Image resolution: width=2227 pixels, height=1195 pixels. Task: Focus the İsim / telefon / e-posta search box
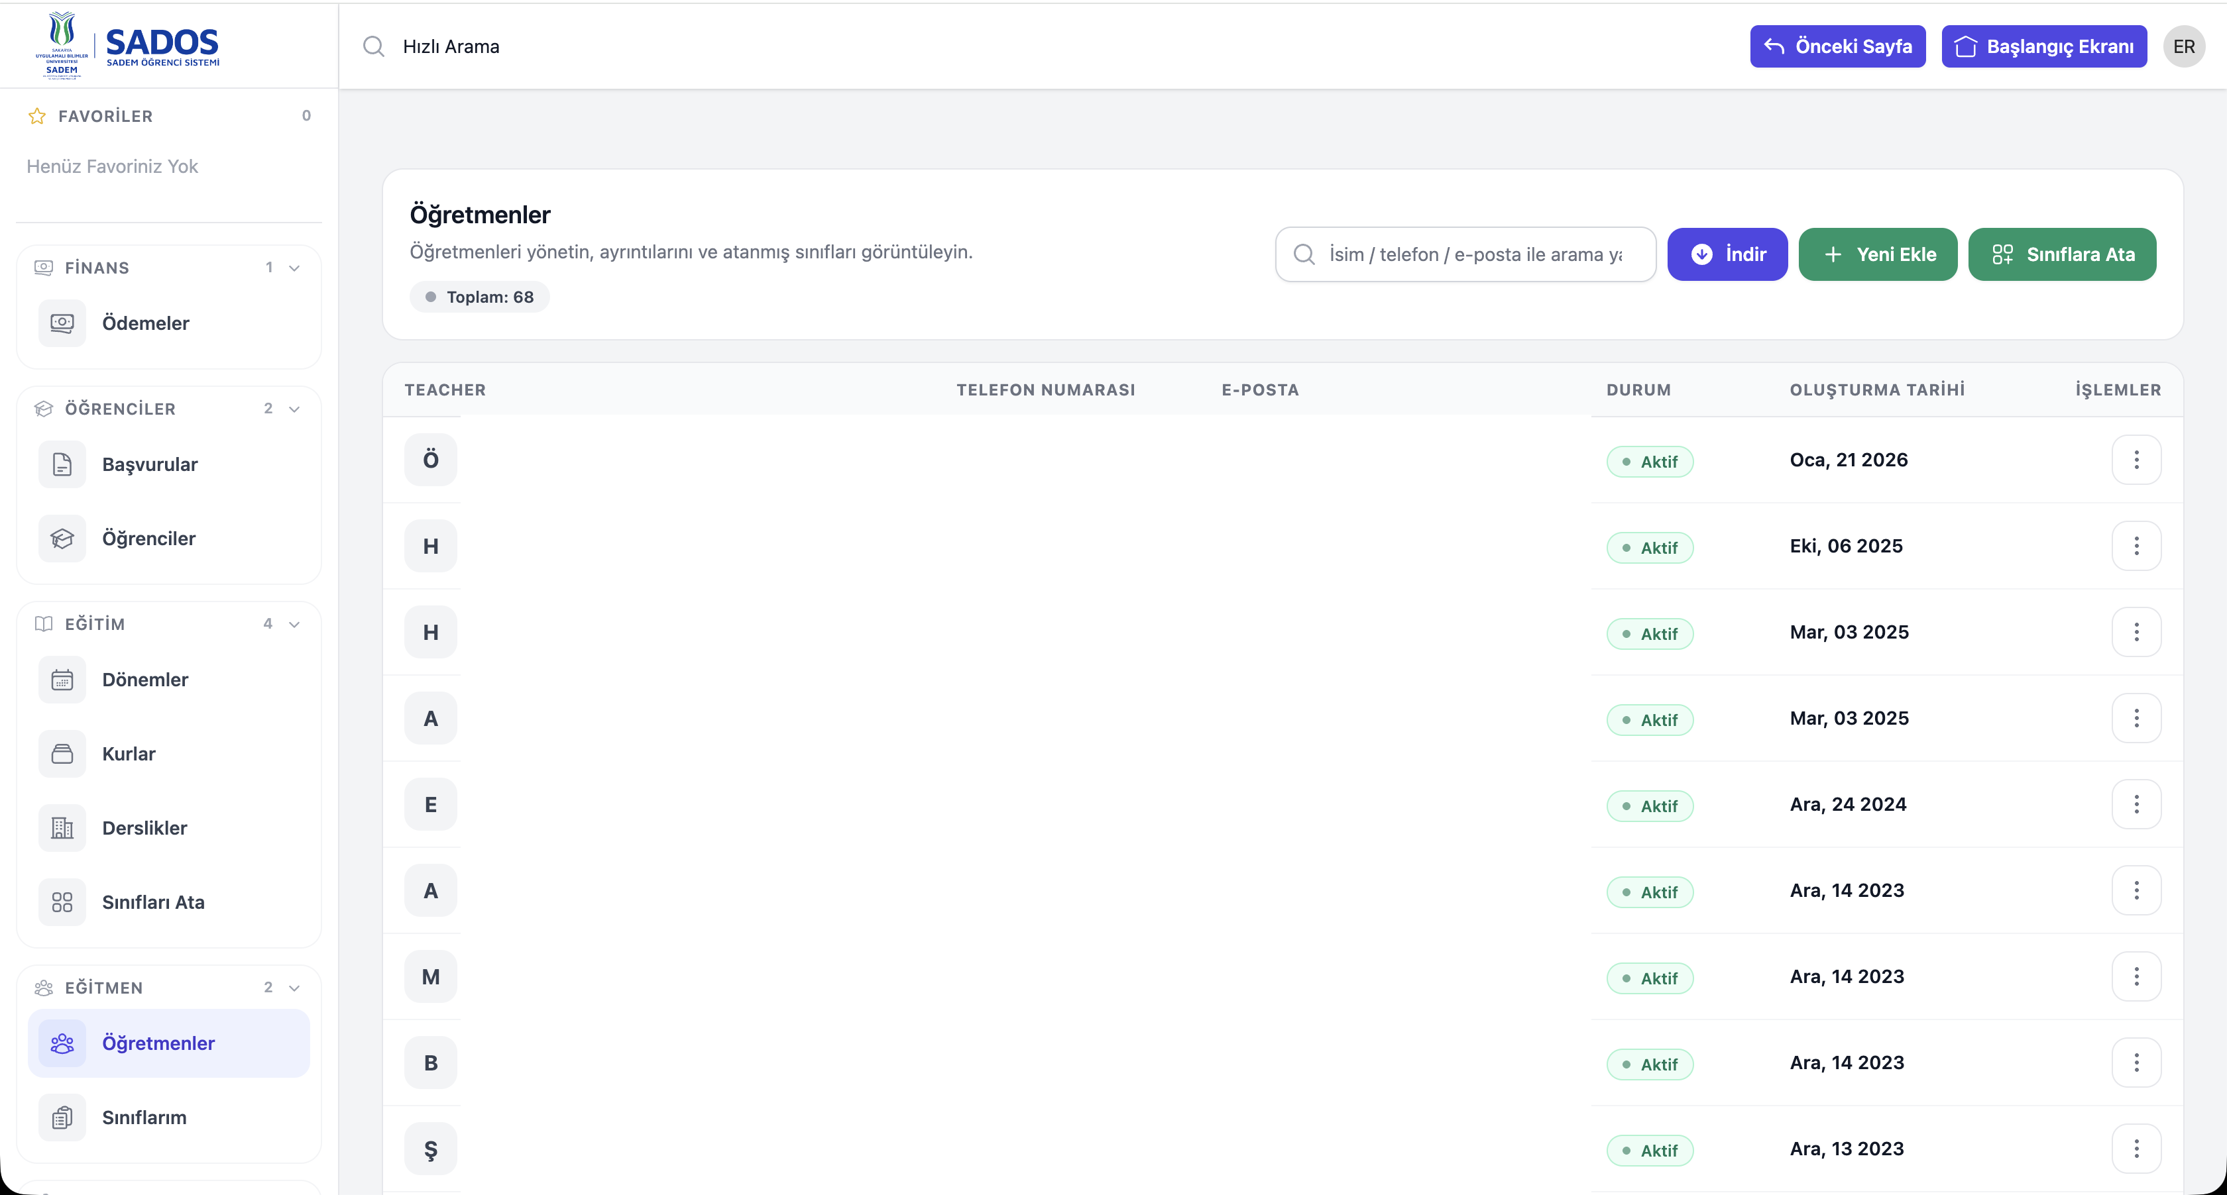[1465, 254]
